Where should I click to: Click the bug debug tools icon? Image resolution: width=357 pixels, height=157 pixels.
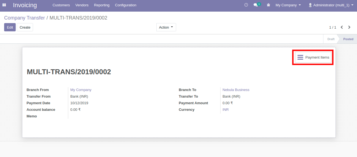(x=268, y=5)
